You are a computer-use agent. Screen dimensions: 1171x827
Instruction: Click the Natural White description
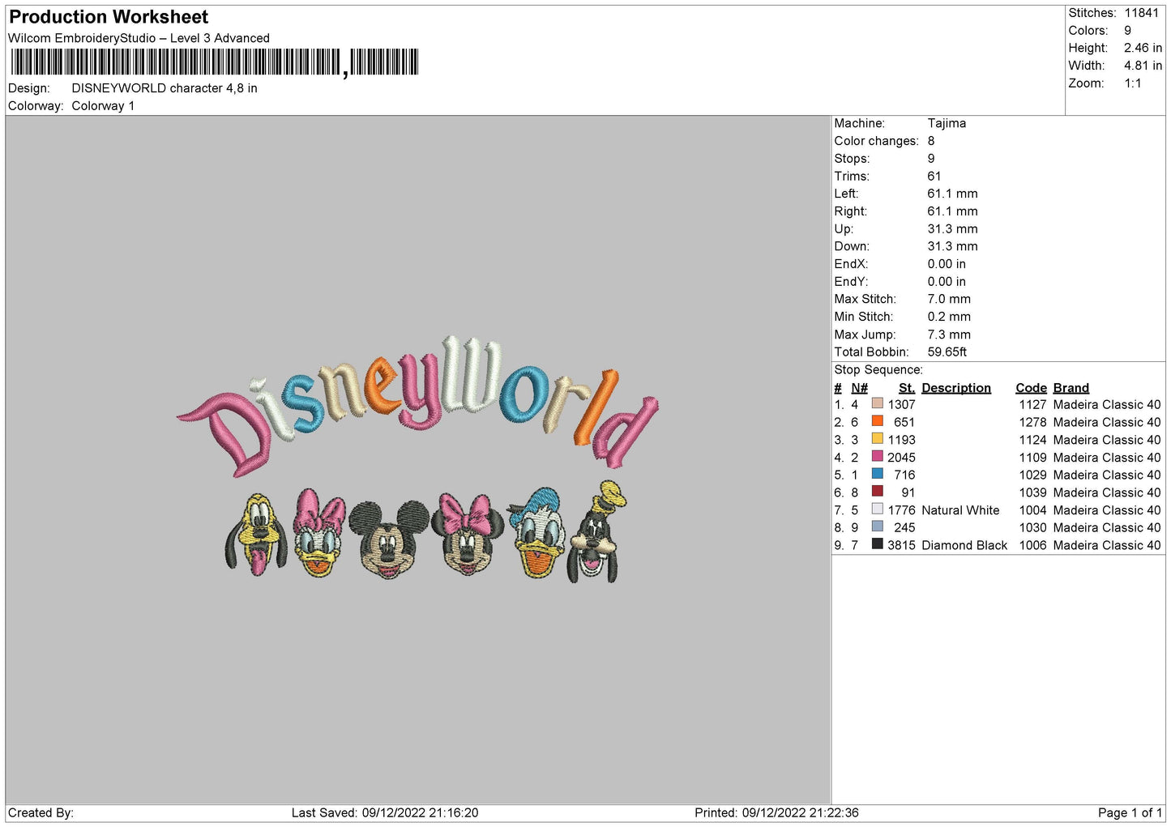(x=960, y=510)
